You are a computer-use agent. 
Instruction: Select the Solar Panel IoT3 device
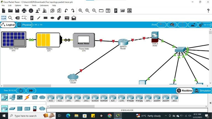tap(14, 40)
